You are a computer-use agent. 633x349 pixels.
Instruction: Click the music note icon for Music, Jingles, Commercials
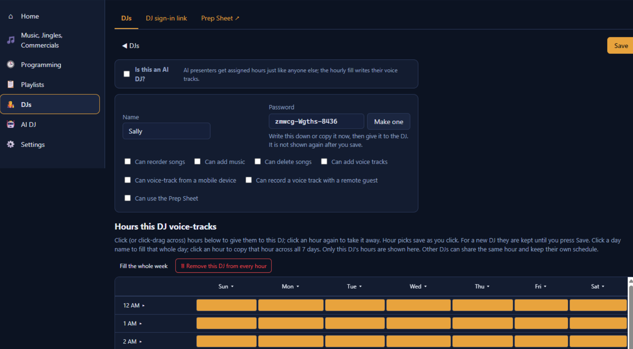(11, 40)
